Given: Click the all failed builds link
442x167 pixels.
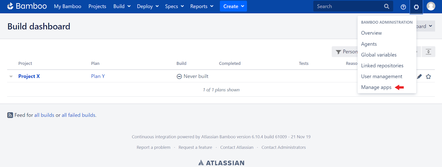Looking at the screenshot, I should (78, 115).
